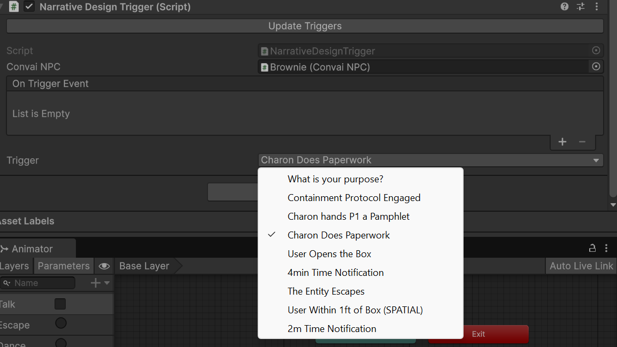Image resolution: width=617 pixels, height=347 pixels.
Task: Open the component help reference icon
Action: 565,7
